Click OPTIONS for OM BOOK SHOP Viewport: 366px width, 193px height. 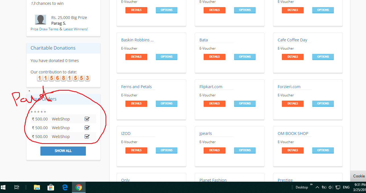[x=323, y=150]
